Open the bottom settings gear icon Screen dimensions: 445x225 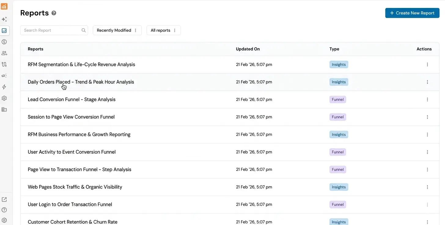(x=4, y=220)
